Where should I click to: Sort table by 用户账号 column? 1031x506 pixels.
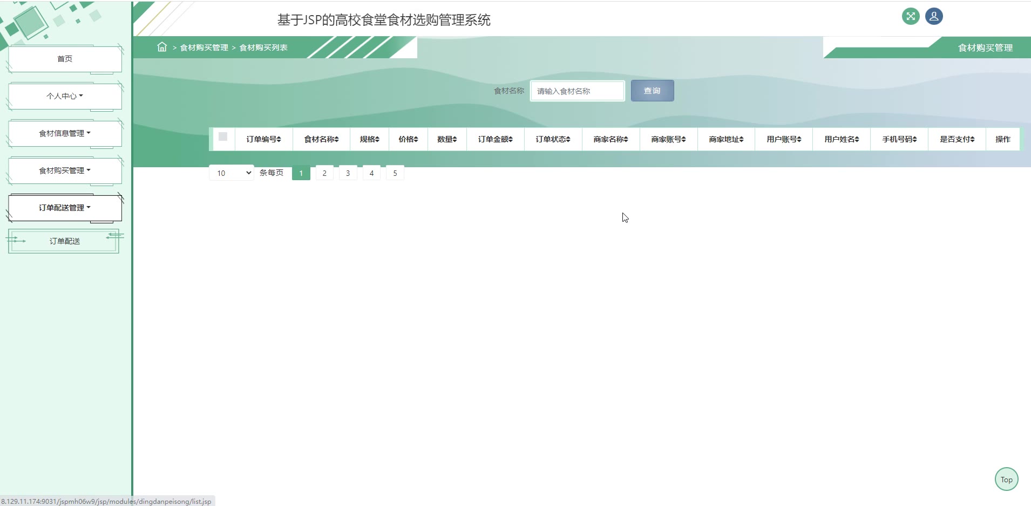click(784, 139)
